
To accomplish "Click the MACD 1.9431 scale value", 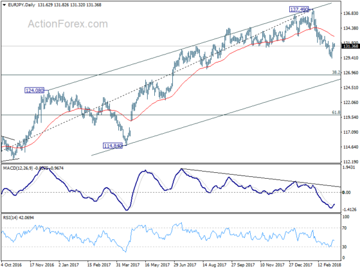I will (x=349, y=167).
